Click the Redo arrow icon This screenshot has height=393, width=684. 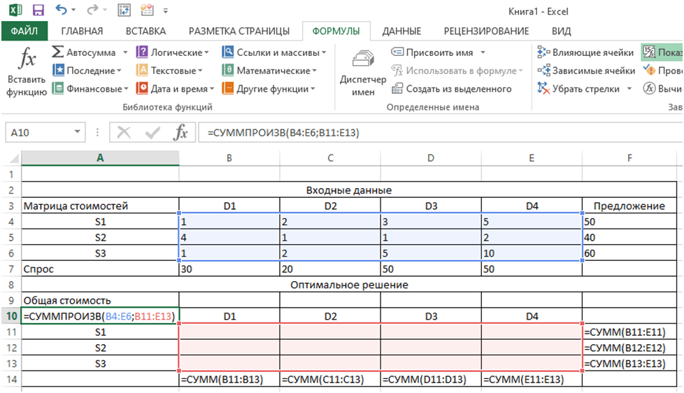click(x=92, y=10)
